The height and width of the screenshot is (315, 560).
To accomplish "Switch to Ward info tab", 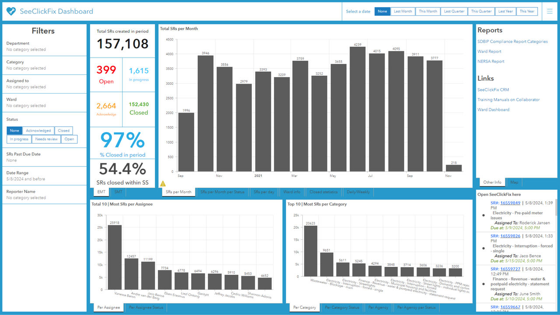I will [292, 192].
